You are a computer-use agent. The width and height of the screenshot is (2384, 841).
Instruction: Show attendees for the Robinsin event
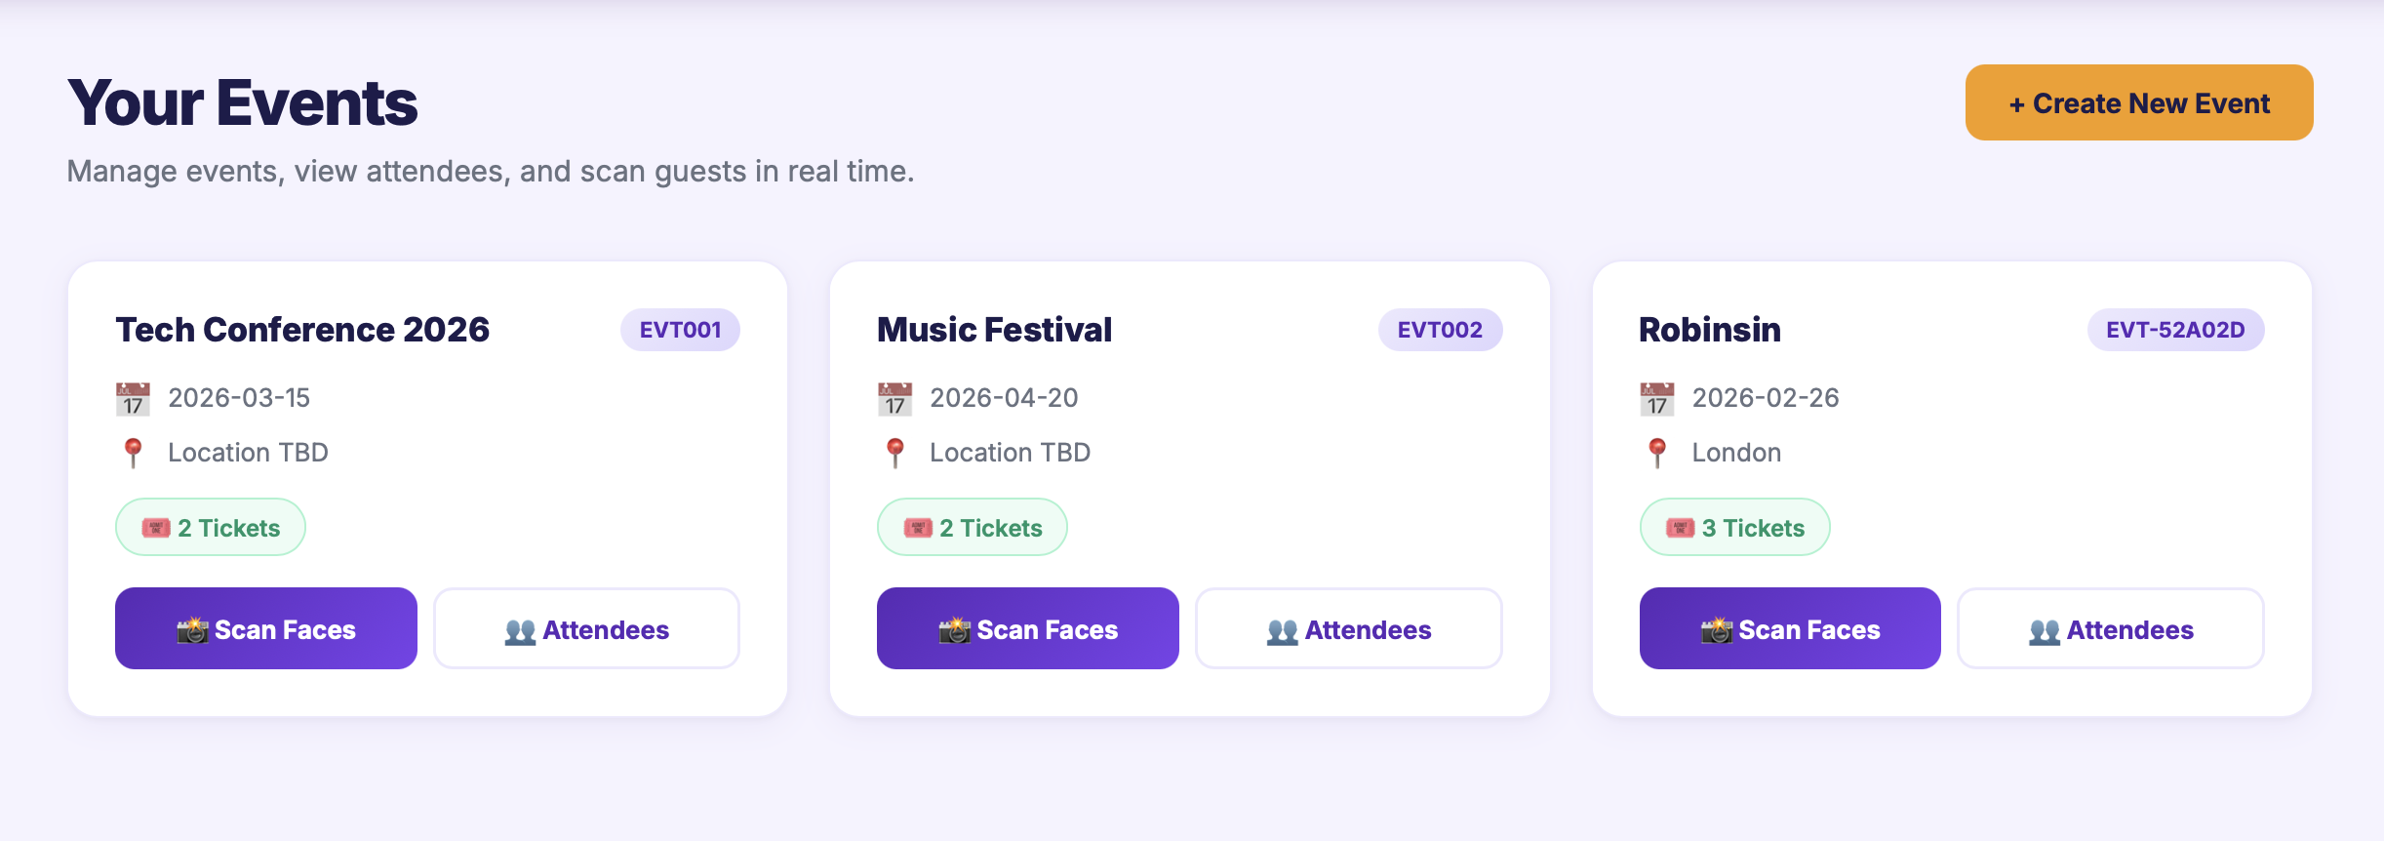[x=2110, y=628]
